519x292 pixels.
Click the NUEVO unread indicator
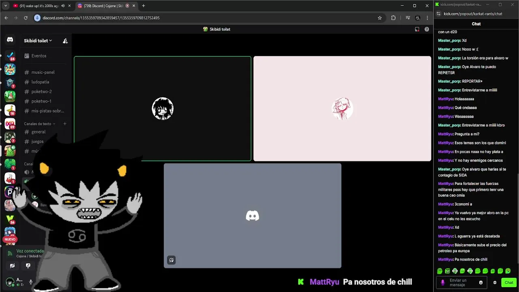tap(10, 239)
